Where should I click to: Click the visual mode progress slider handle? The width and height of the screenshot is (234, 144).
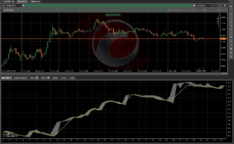click(x=170, y=10)
